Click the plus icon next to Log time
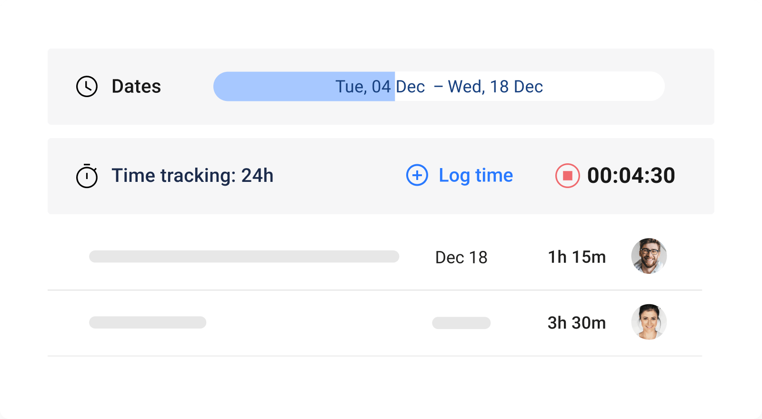This screenshot has height=419, width=762. [416, 176]
